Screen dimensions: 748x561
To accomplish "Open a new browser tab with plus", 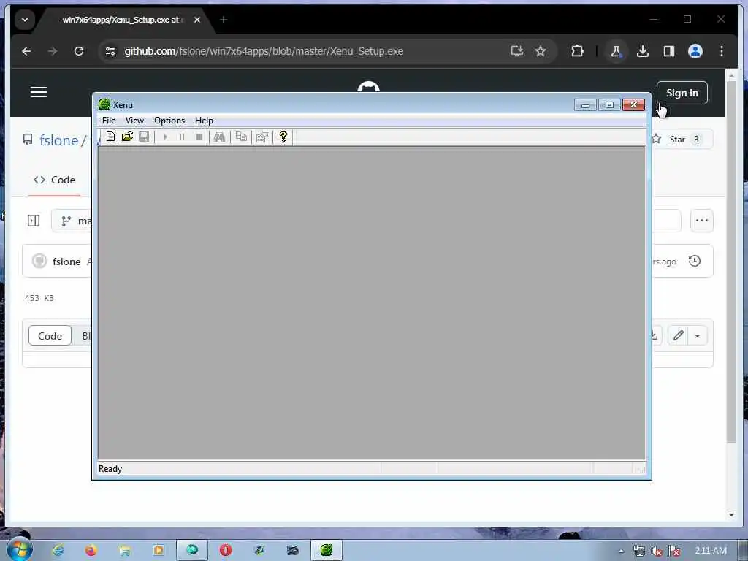I will point(224,20).
